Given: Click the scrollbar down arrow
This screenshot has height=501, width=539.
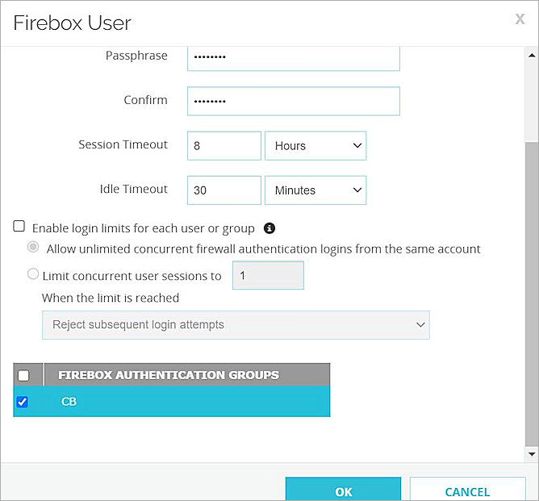Looking at the screenshot, I should [x=530, y=456].
